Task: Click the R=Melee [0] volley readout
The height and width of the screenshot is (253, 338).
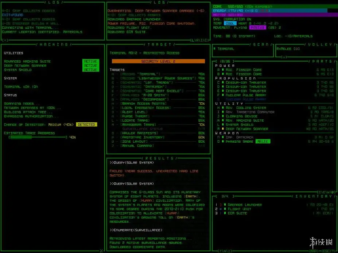Action: 288,49
